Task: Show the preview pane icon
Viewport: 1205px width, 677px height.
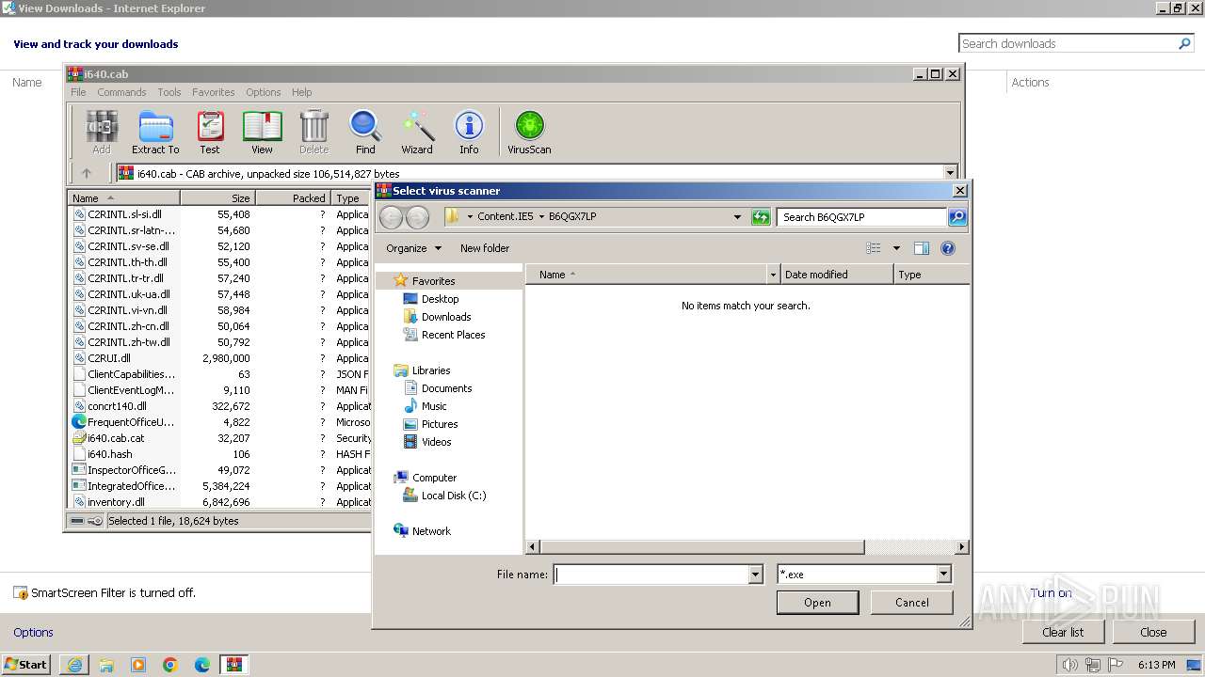Action: click(922, 248)
